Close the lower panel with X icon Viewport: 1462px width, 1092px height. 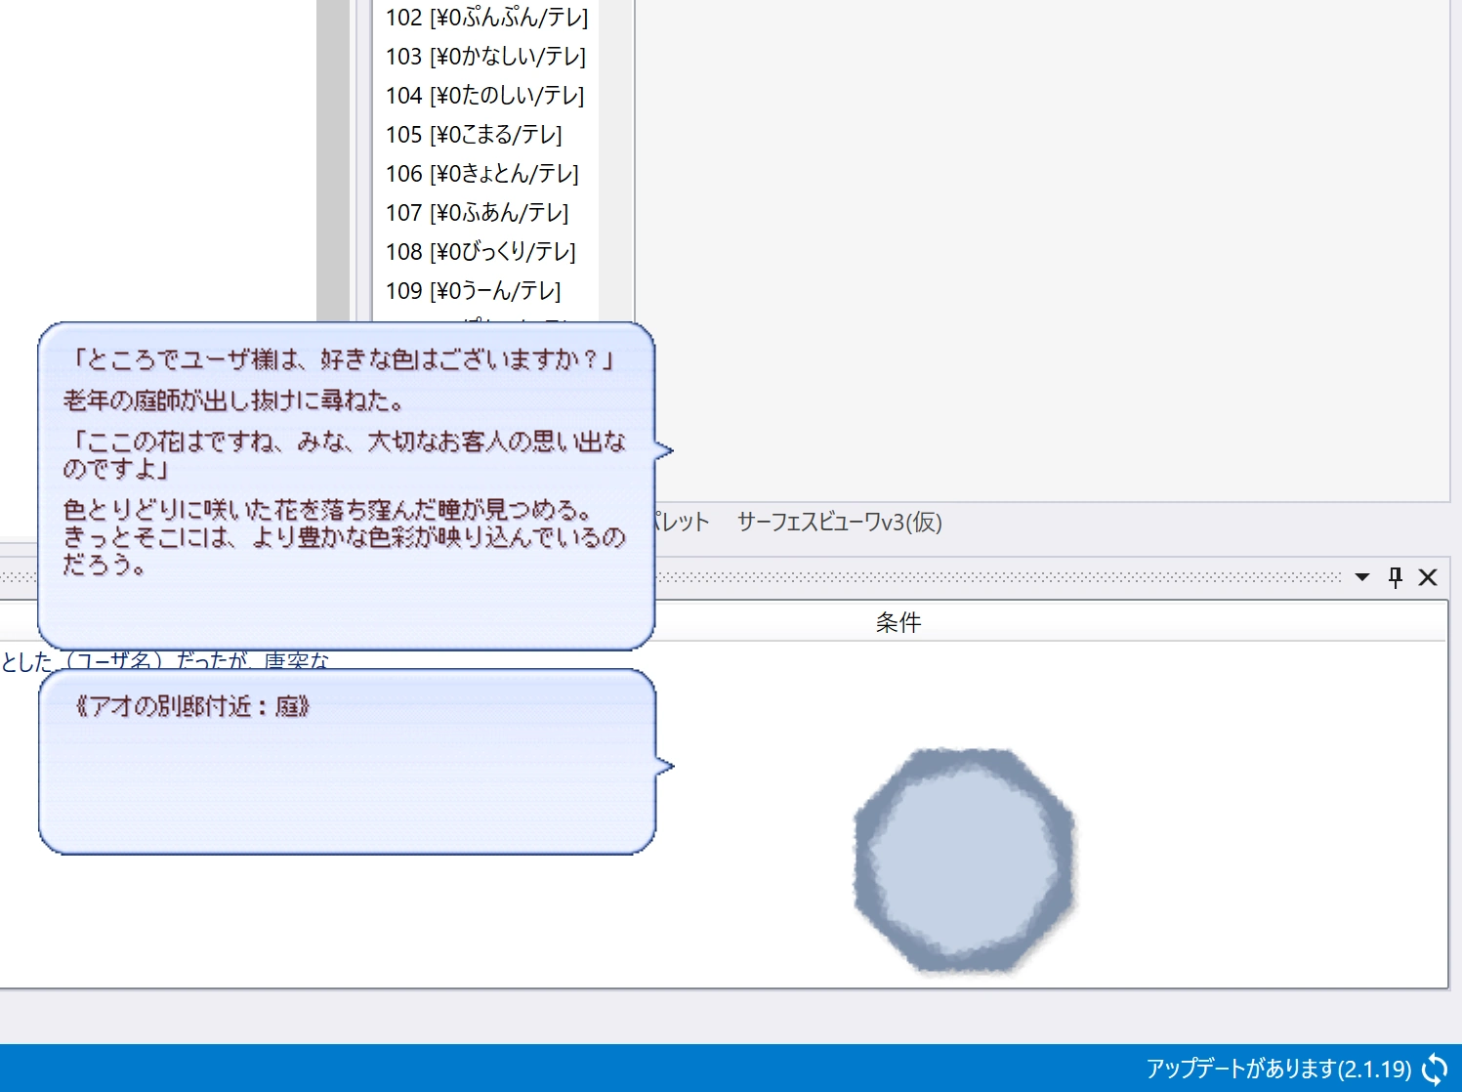click(1428, 577)
